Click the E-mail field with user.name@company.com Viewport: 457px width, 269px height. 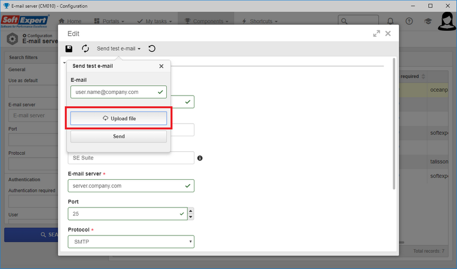point(119,92)
